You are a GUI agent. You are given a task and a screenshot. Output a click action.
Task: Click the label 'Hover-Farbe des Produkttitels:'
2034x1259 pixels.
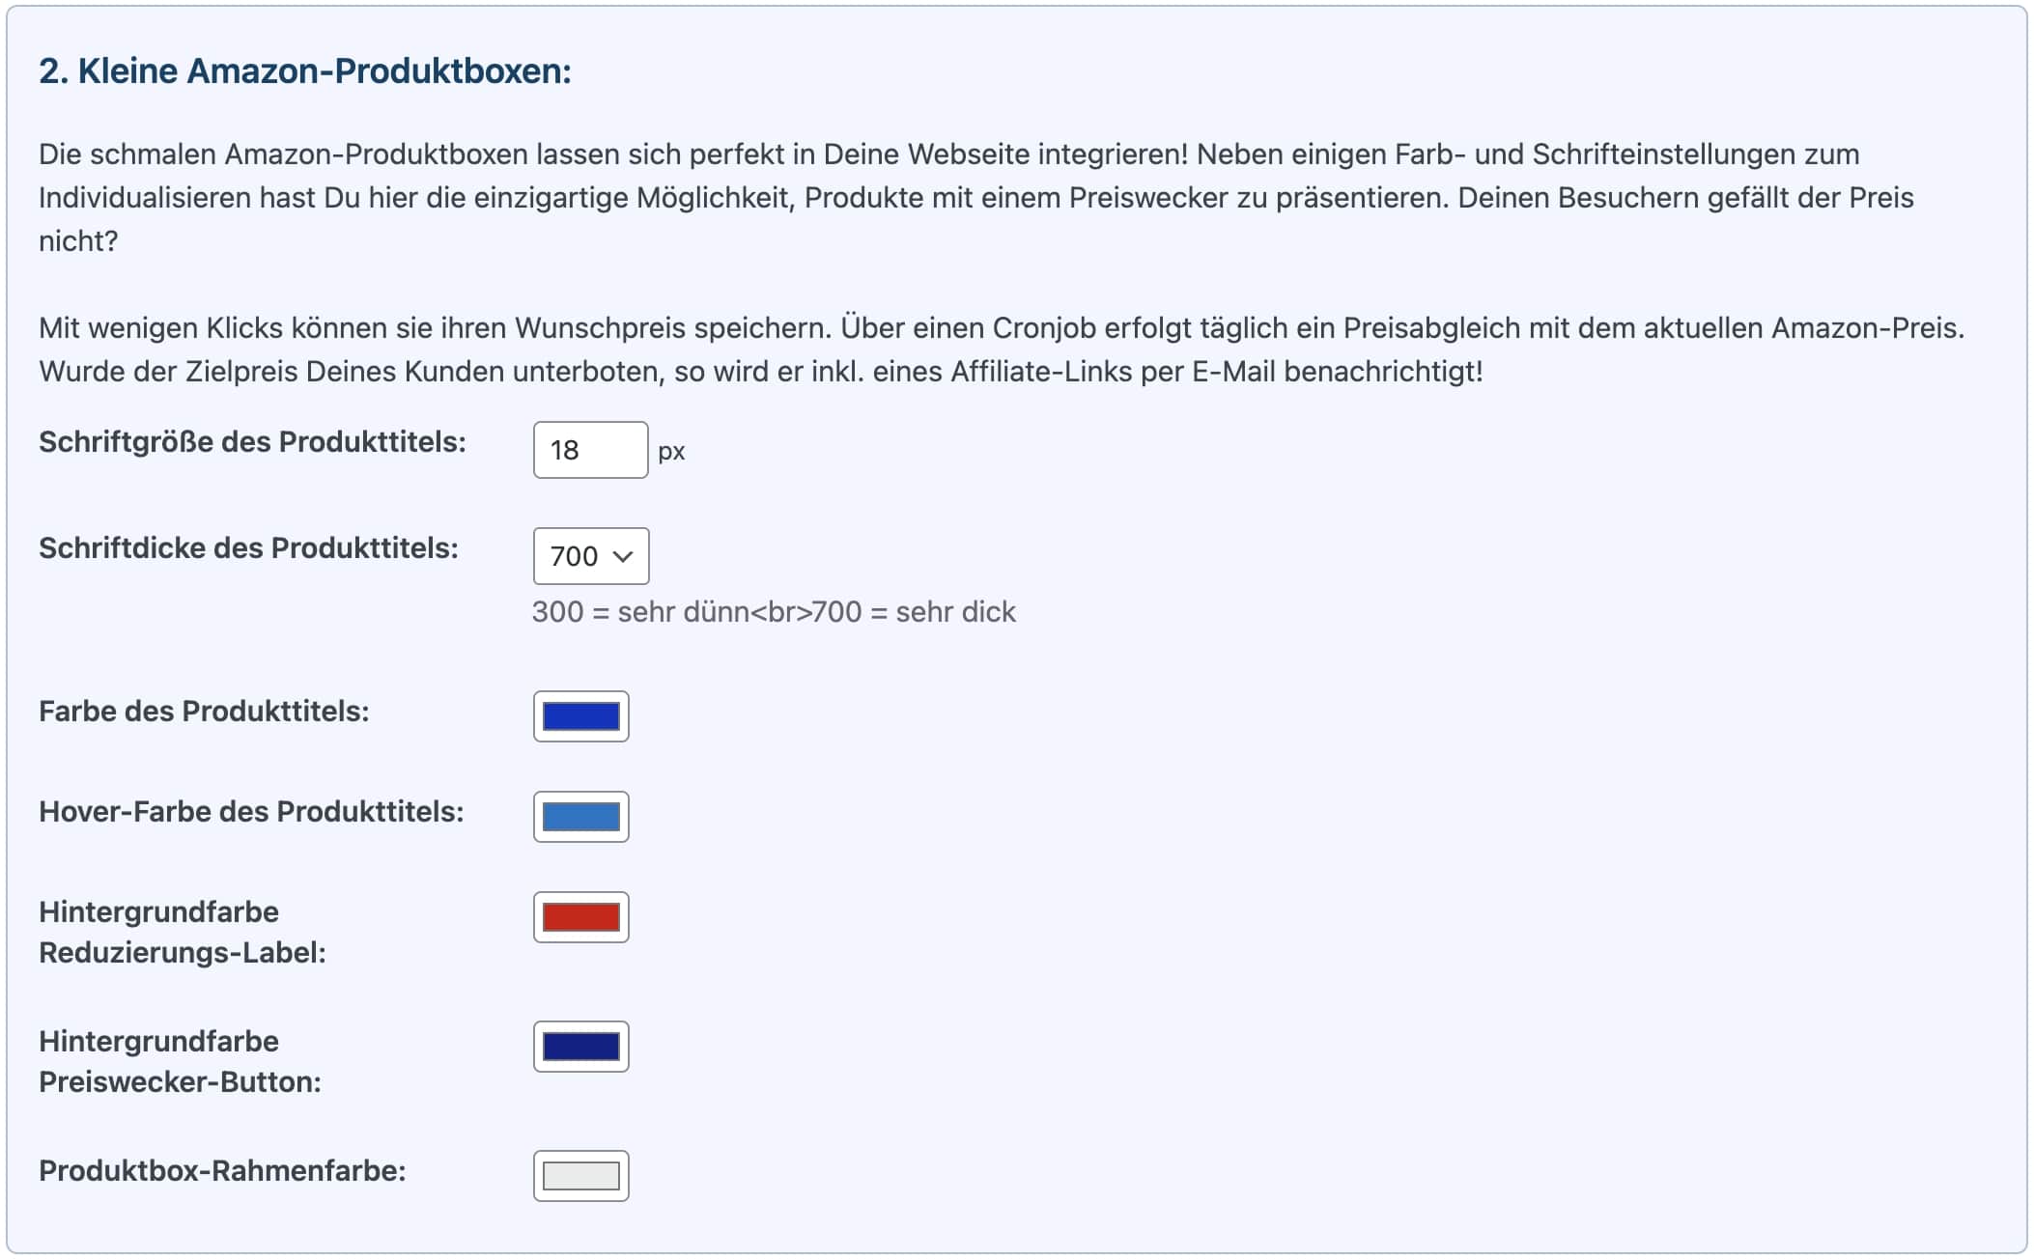point(251,812)
